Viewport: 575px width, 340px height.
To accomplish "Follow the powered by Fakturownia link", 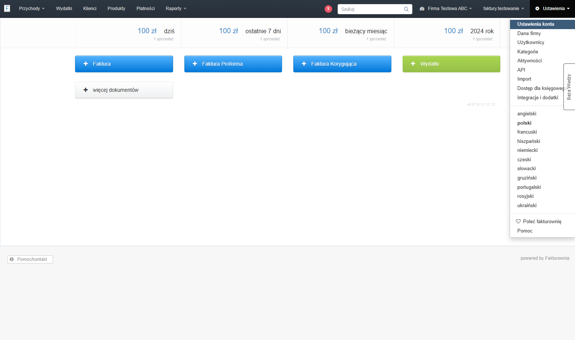I will click(545, 258).
